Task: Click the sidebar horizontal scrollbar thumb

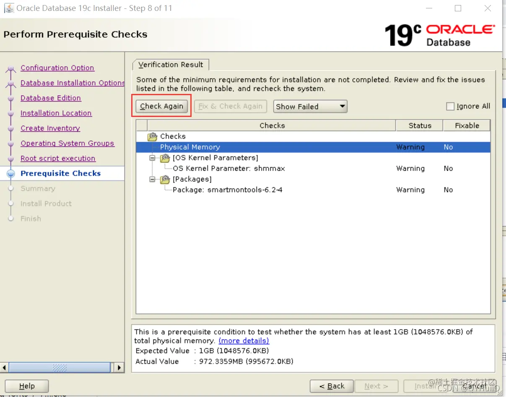Action: click(x=60, y=368)
